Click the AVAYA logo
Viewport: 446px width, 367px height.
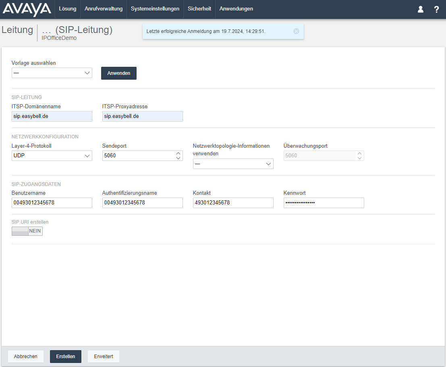tap(27, 9)
